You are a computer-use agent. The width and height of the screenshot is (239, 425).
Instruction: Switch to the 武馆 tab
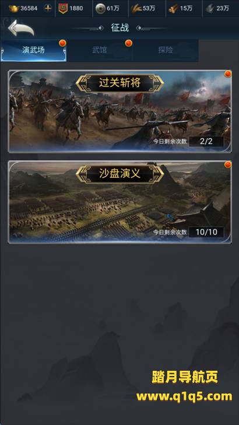pyautogui.click(x=100, y=50)
